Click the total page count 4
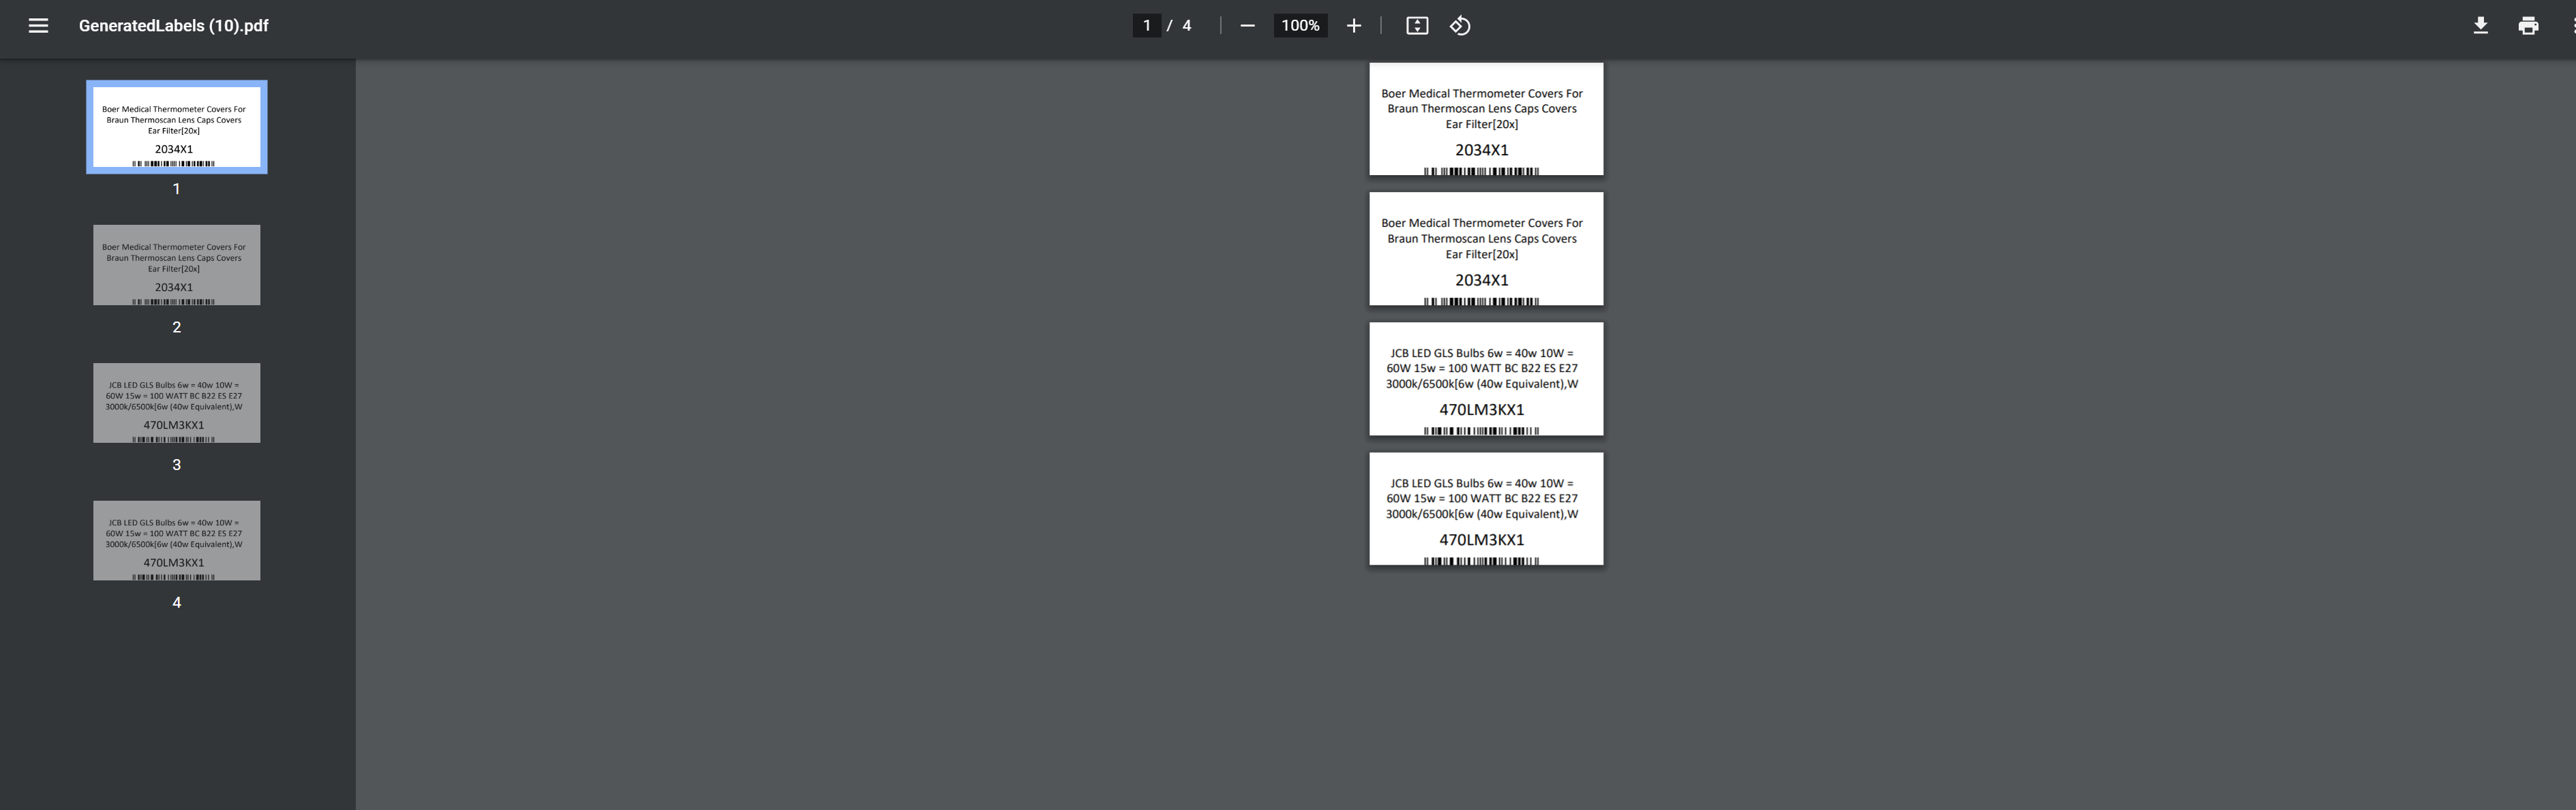 [1187, 26]
